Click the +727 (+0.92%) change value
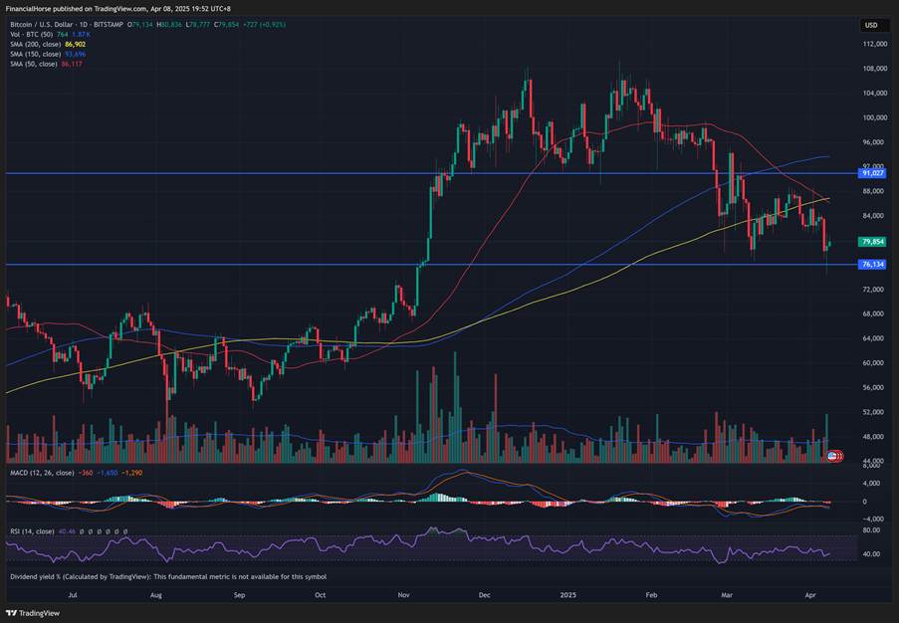 (x=265, y=25)
